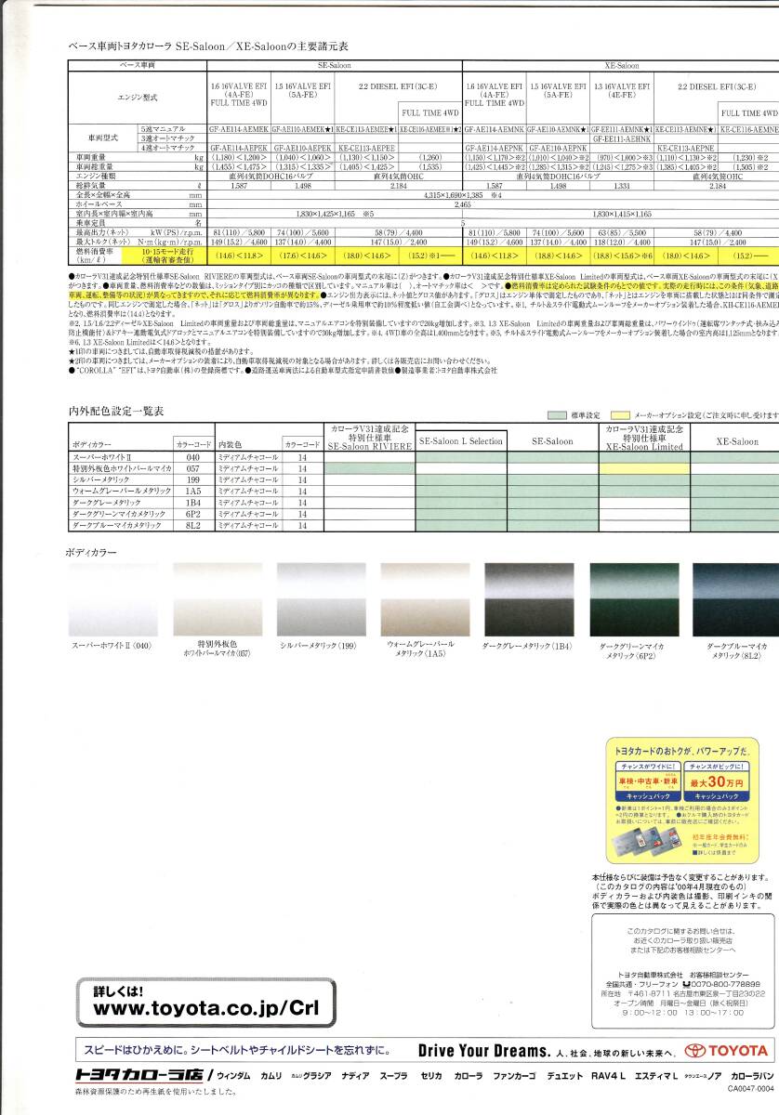
Task: Click the ウィンダム model name
Action: click(235, 1075)
